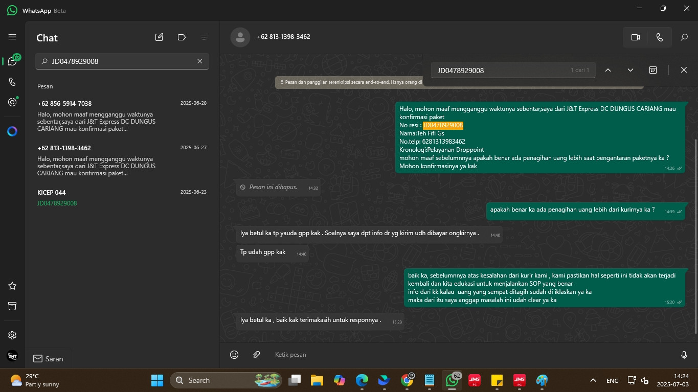Open contact avatar in chat header

pos(240,37)
